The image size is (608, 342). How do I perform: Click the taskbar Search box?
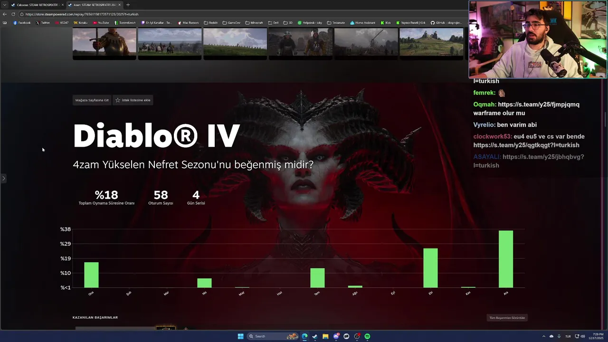[272, 336]
